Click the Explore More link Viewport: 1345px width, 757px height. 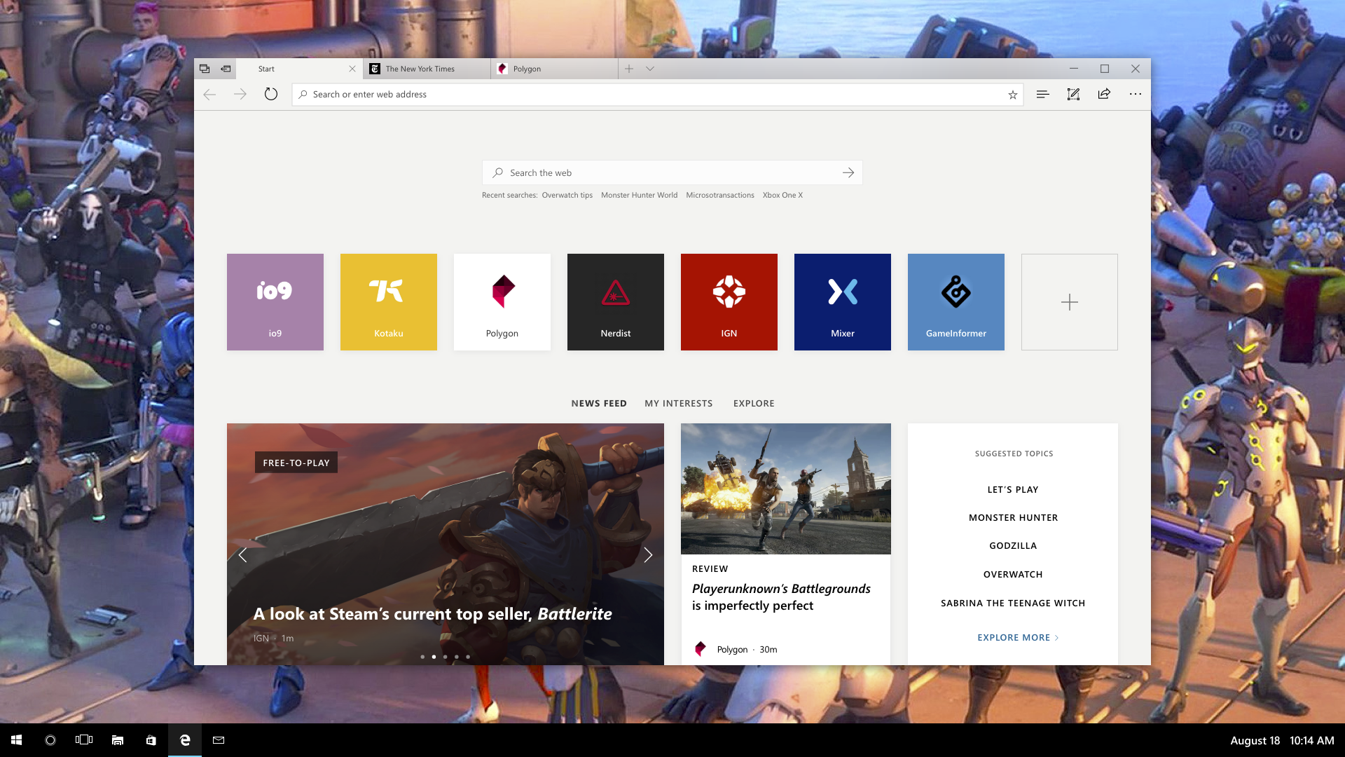pyautogui.click(x=1018, y=638)
